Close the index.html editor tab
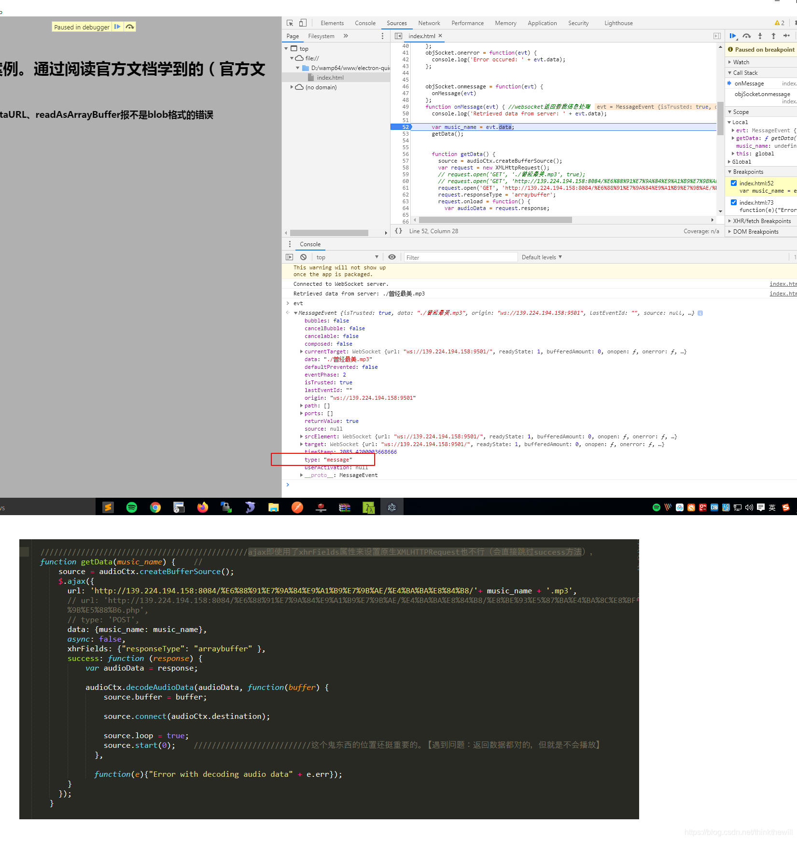The height and width of the screenshot is (841, 797). pos(440,36)
